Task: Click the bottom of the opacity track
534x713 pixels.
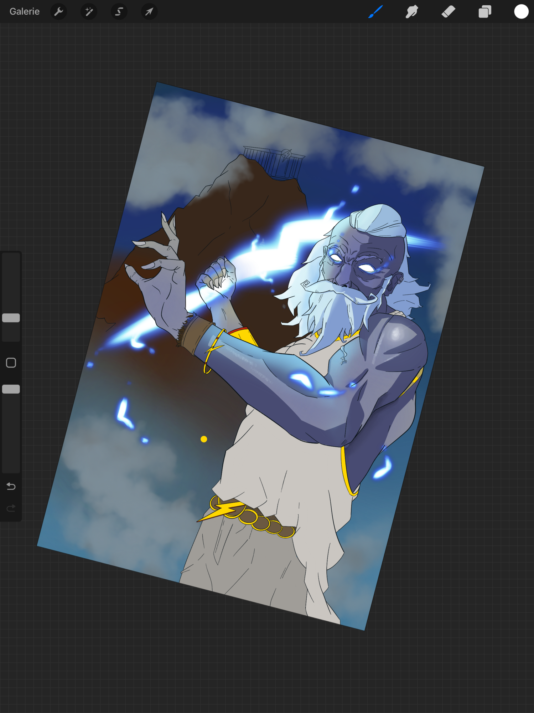Action: tap(11, 467)
